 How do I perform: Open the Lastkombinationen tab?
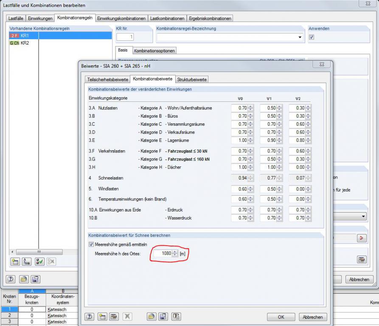pyautogui.click(x=167, y=18)
